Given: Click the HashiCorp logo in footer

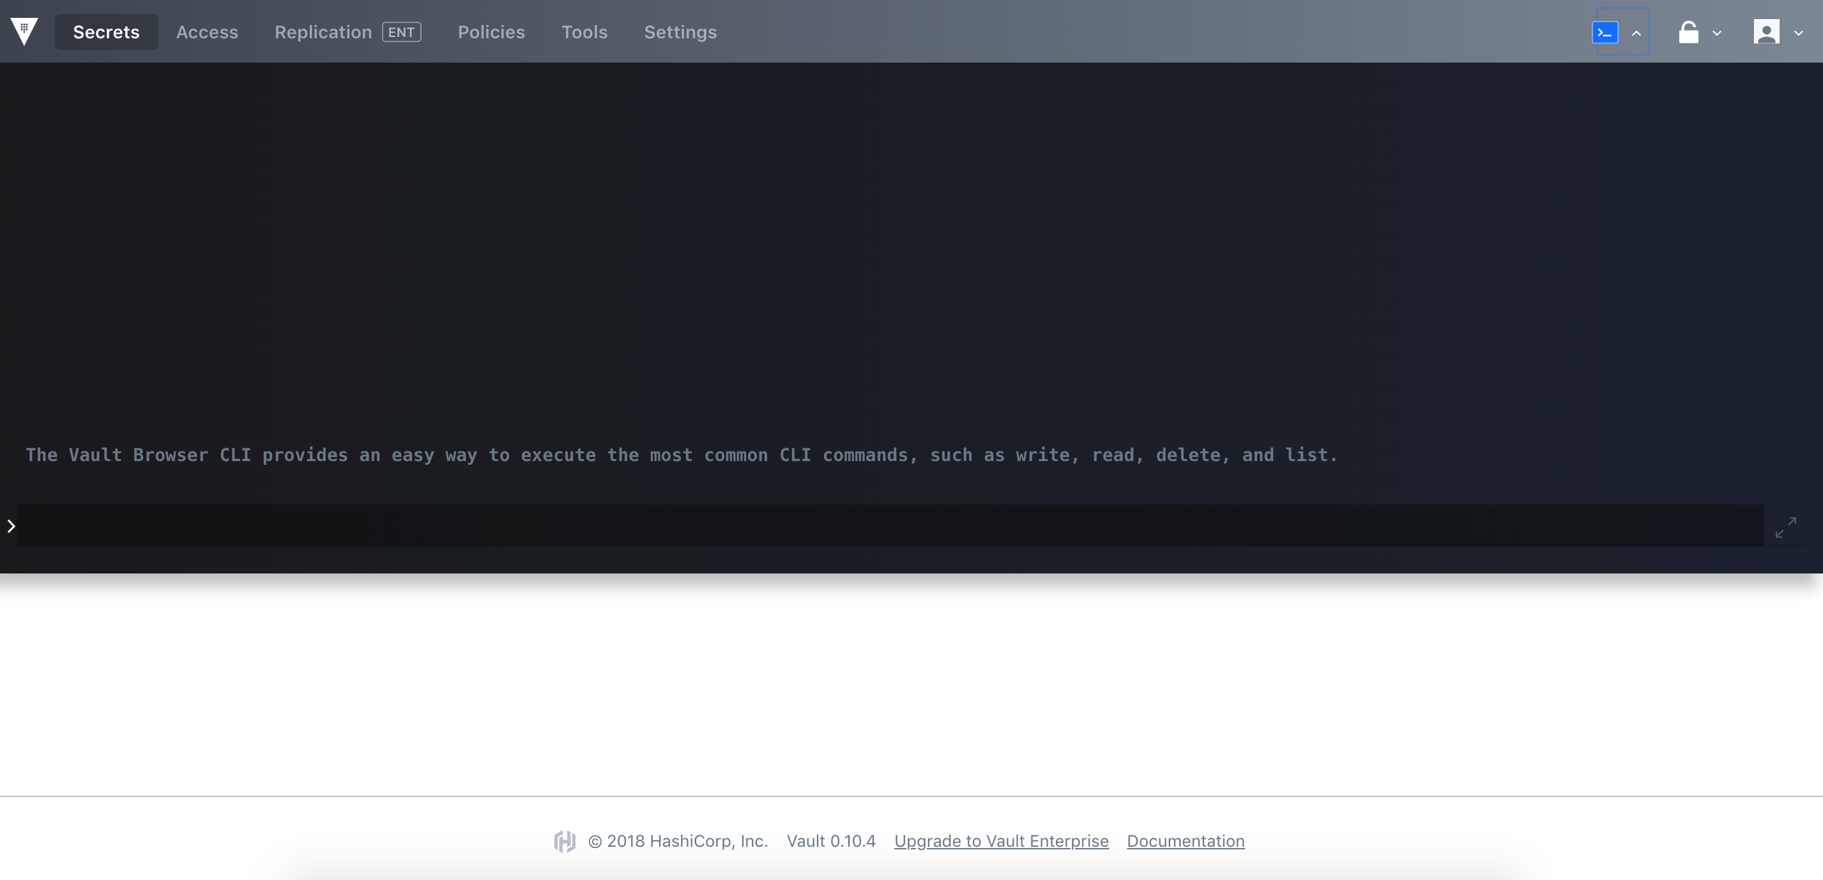Looking at the screenshot, I should (x=565, y=841).
